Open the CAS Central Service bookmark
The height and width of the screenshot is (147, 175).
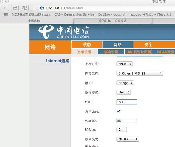coord(74,14)
